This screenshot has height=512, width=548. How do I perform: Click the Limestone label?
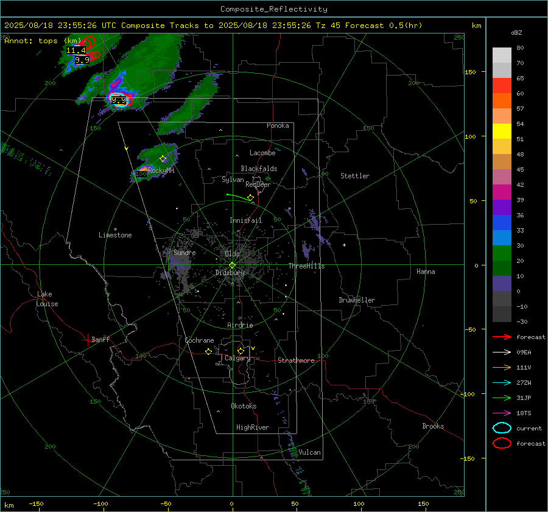[x=115, y=235]
